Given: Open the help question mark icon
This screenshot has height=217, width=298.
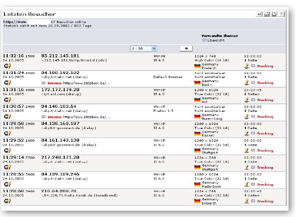Looking at the screenshot, I should point(281,14).
